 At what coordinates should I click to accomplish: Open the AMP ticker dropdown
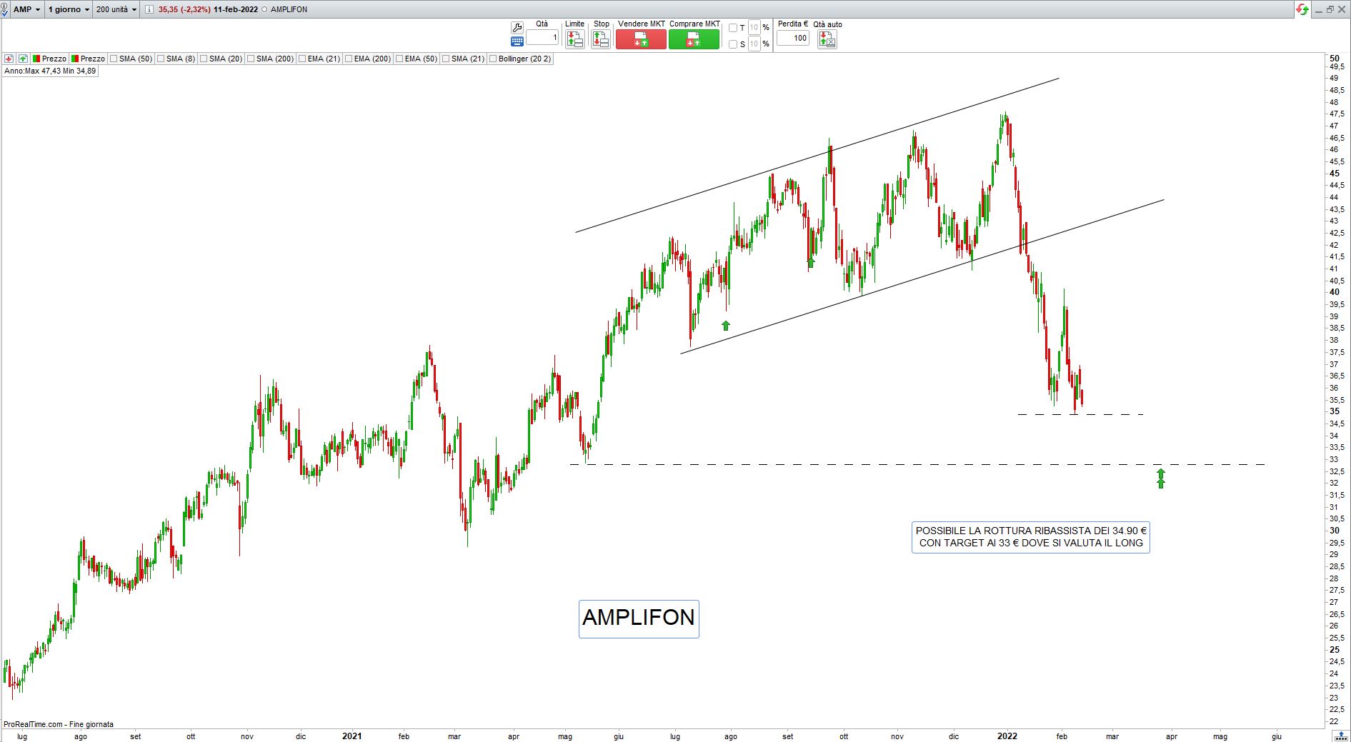26,9
